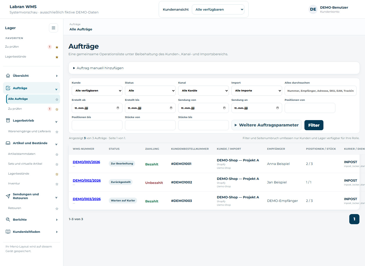Unfavorite the 'Zu prüfen' entry under Favoriten
This screenshot has width=365, height=266.
point(57,47)
